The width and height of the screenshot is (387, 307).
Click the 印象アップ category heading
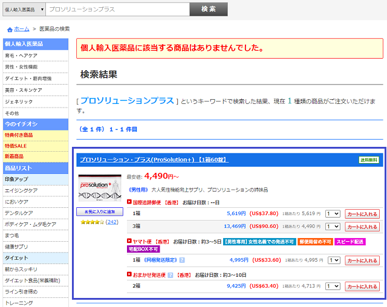pyautogui.click(x=36, y=179)
